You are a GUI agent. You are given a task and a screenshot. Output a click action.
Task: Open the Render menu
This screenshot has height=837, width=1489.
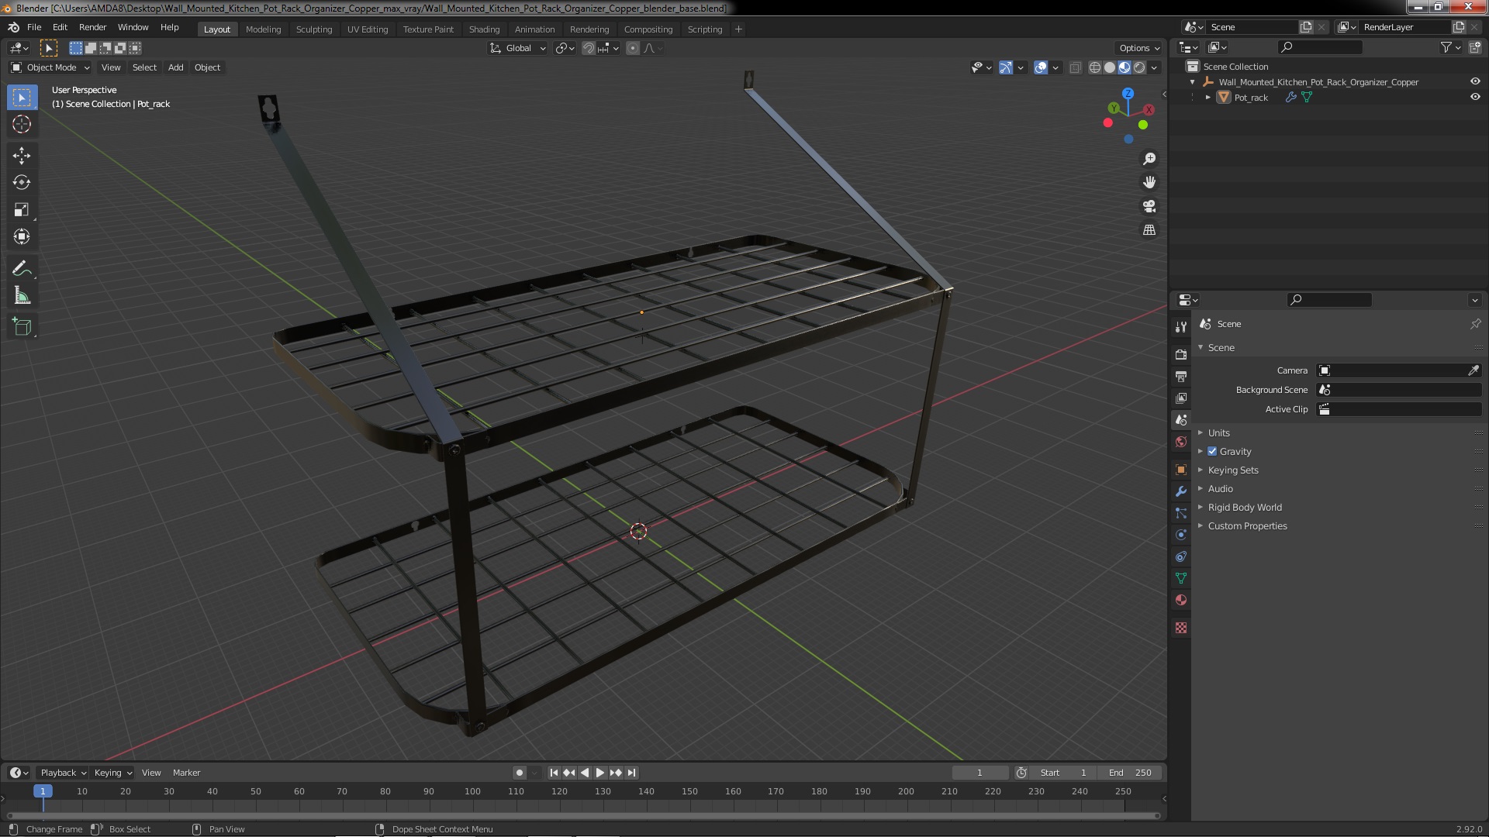pos(92,27)
